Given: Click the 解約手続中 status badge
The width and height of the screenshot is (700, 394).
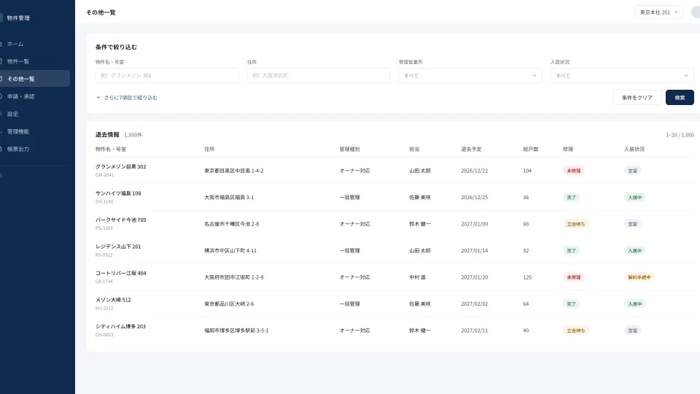Looking at the screenshot, I should (x=639, y=277).
